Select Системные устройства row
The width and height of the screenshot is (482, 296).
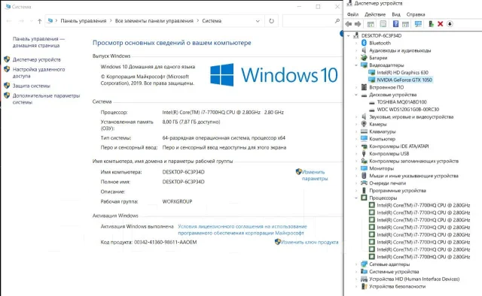pos(394,271)
